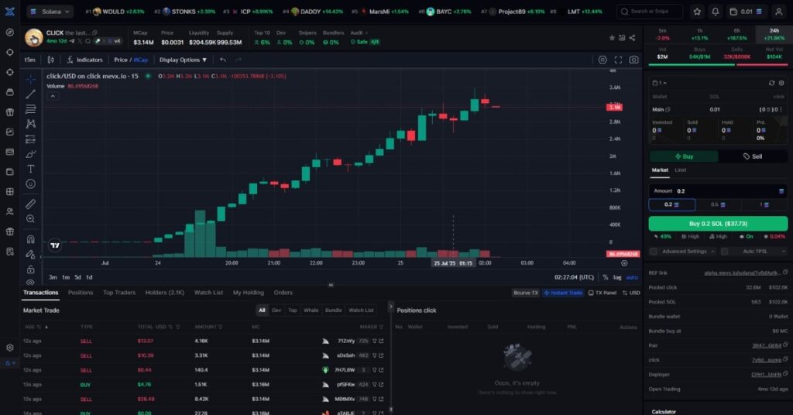
Task: Click the Buy 0.2 SOL button
Action: tap(718, 224)
